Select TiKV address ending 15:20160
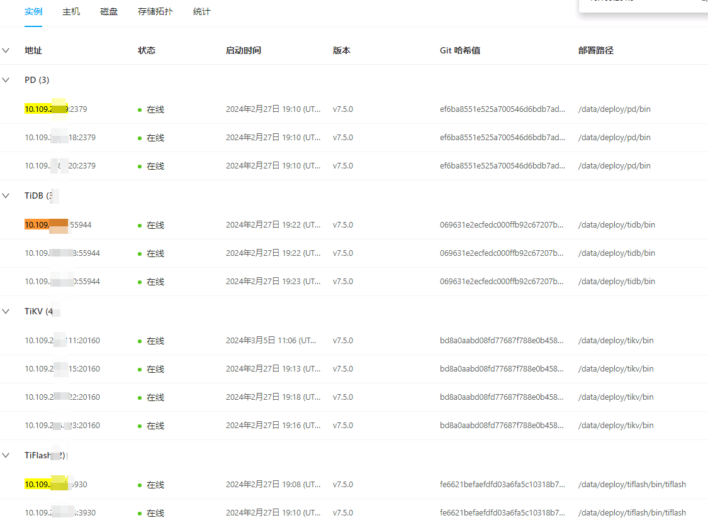 (62, 369)
